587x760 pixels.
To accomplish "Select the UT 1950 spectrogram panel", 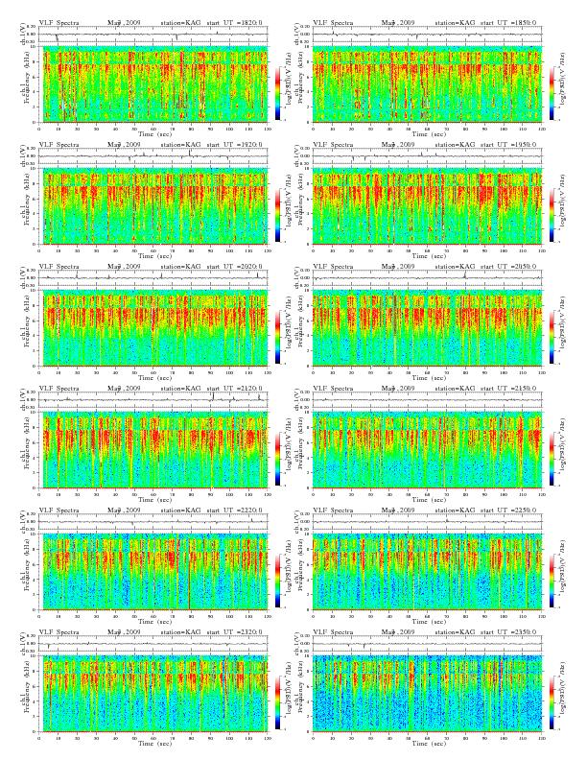I will 427,206.
